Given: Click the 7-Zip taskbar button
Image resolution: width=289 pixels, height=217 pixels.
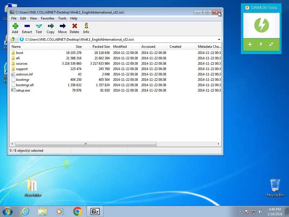Looking at the screenshot, I should [95, 211].
